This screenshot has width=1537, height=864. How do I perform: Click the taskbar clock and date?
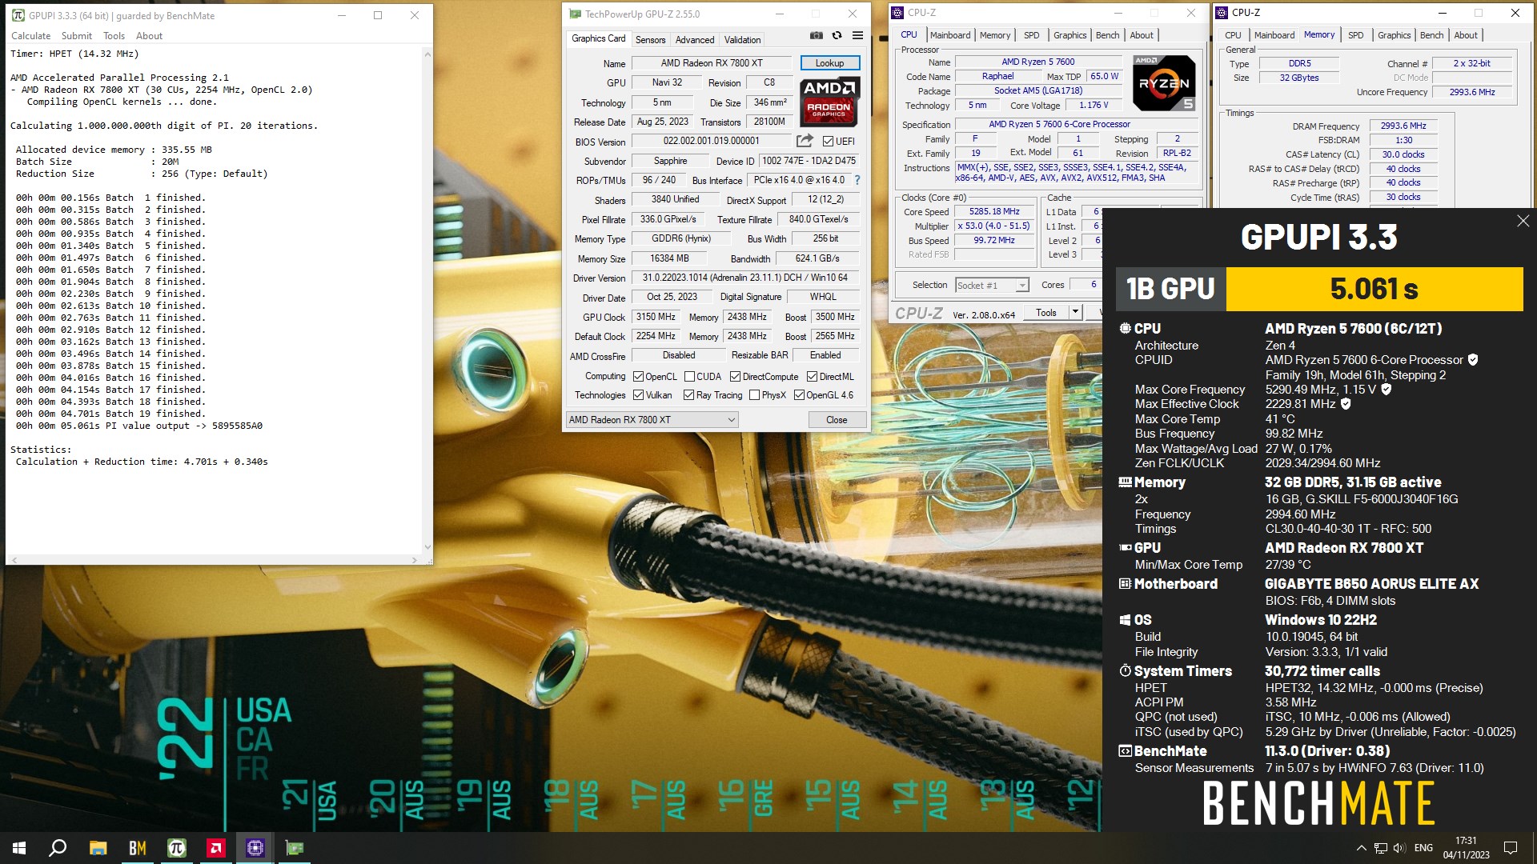pyautogui.click(x=1466, y=848)
